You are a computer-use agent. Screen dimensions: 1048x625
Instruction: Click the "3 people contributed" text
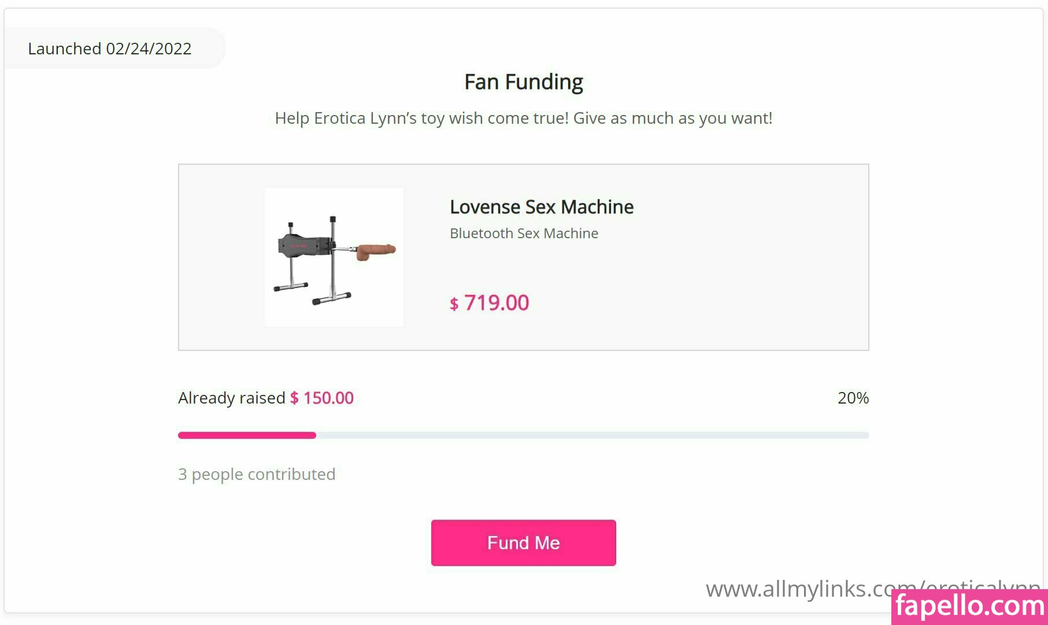(257, 474)
